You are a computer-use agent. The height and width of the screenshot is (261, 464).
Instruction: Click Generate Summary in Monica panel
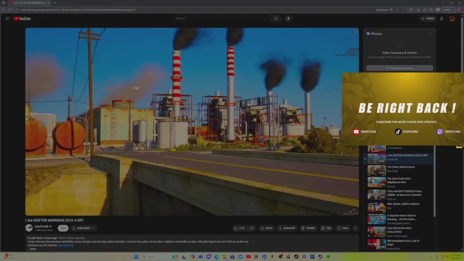pos(399,68)
